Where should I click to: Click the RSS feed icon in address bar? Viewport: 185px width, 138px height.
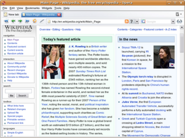127,21
